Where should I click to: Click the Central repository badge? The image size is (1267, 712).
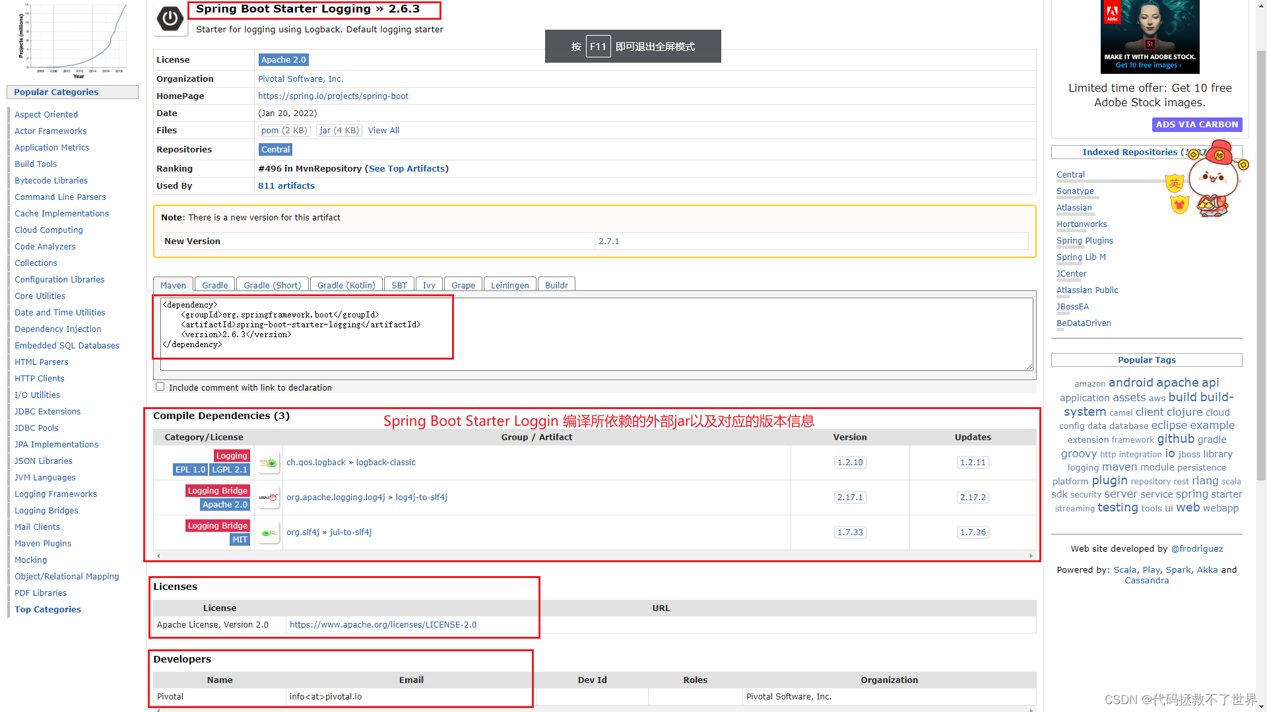tap(275, 149)
